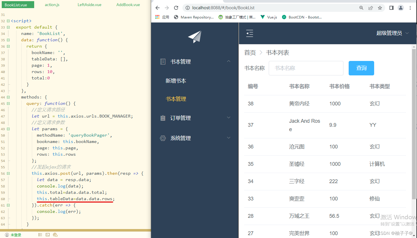Click the paper plane logo

195,37
